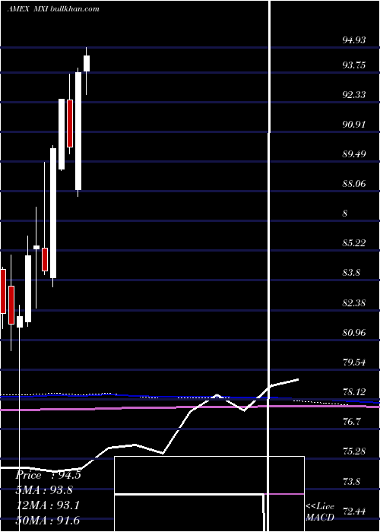Click the 5MA : 93.8 readout
The width and height of the screenshot is (380, 532).
(44, 490)
